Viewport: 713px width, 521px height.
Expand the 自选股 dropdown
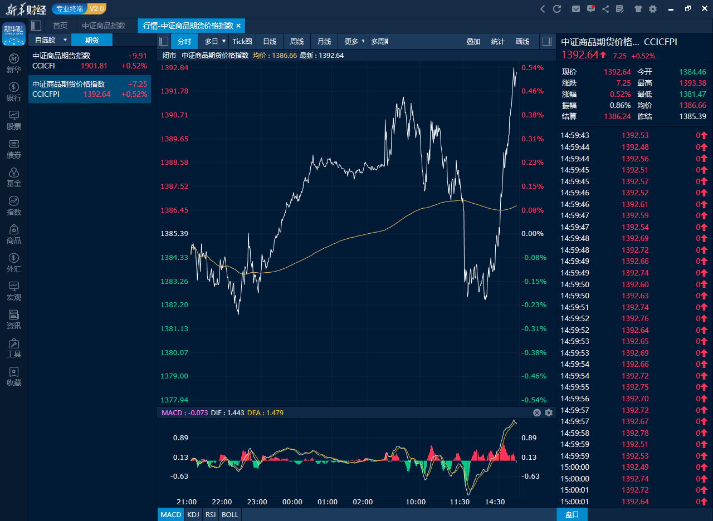pyautogui.click(x=65, y=40)
